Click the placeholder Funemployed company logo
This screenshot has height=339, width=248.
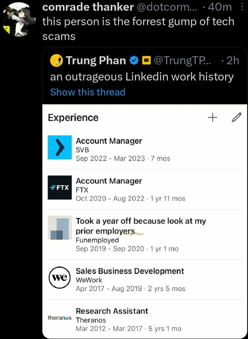point(60,228)
